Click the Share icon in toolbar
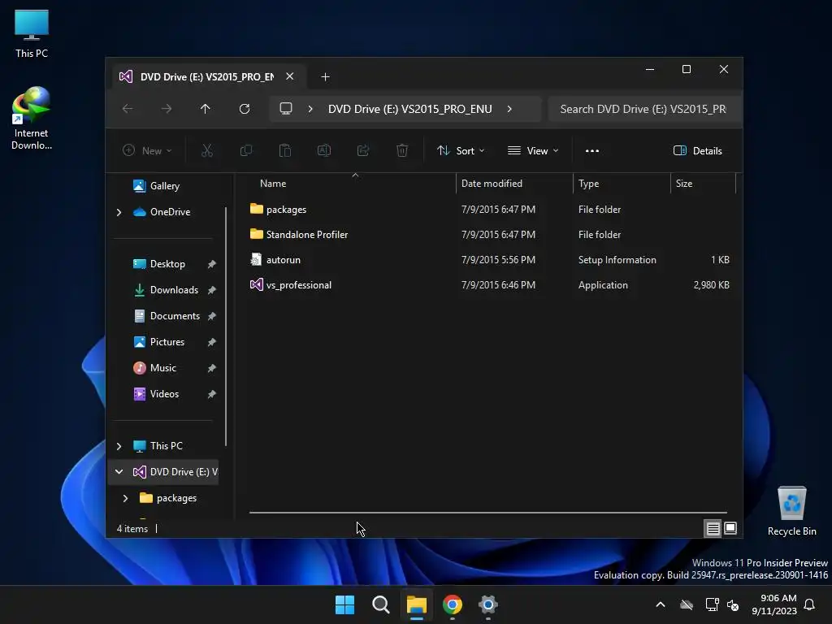Image resolution: width=832 pixels, height=624 pixels. tap(363, 150)
